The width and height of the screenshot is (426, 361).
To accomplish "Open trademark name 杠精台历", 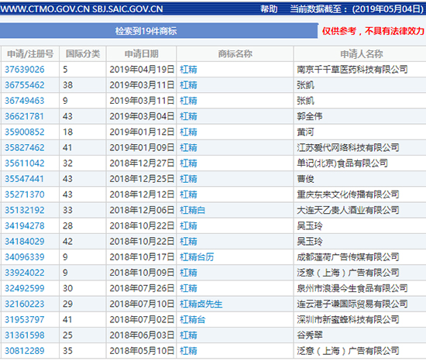I will tap(197, 257).
